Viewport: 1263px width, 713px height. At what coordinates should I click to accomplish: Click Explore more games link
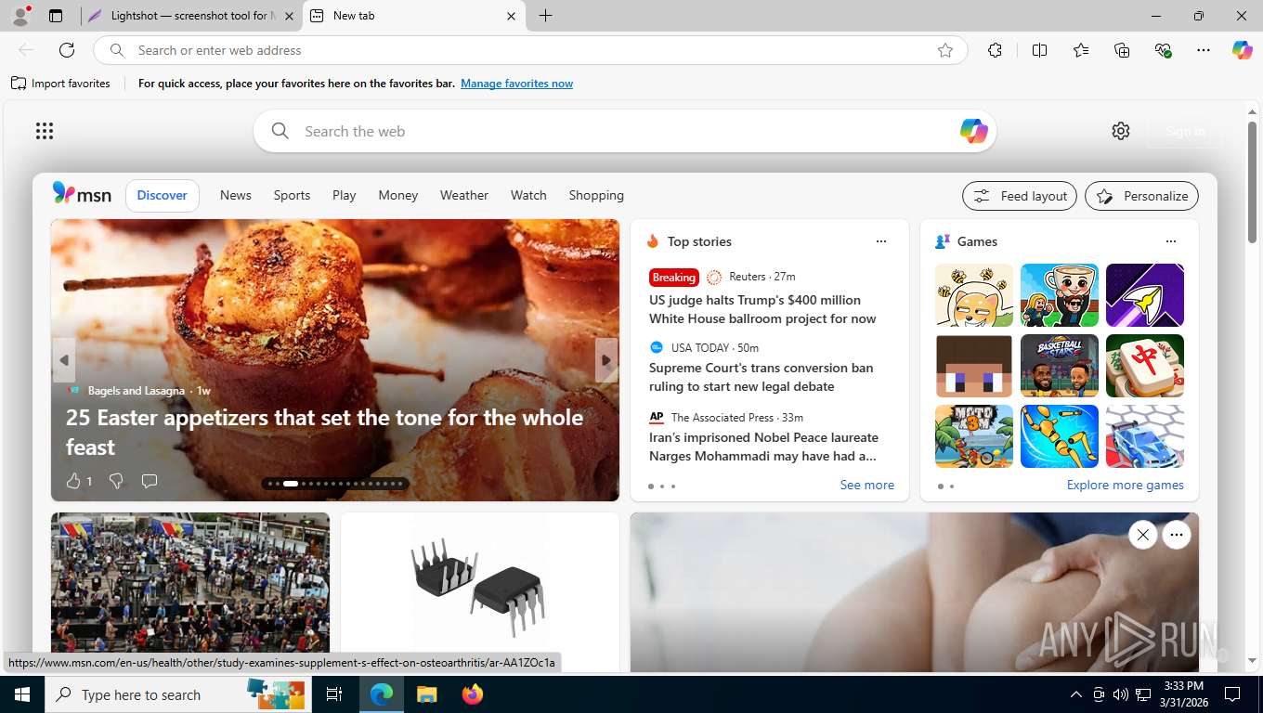pos(1125,485)
